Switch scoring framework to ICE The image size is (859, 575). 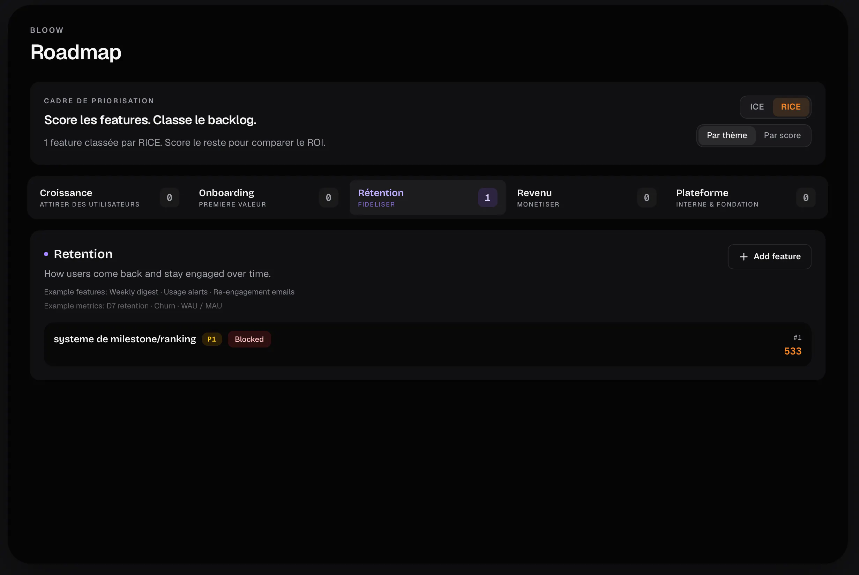pyautogui.click(x=757, y=107)
